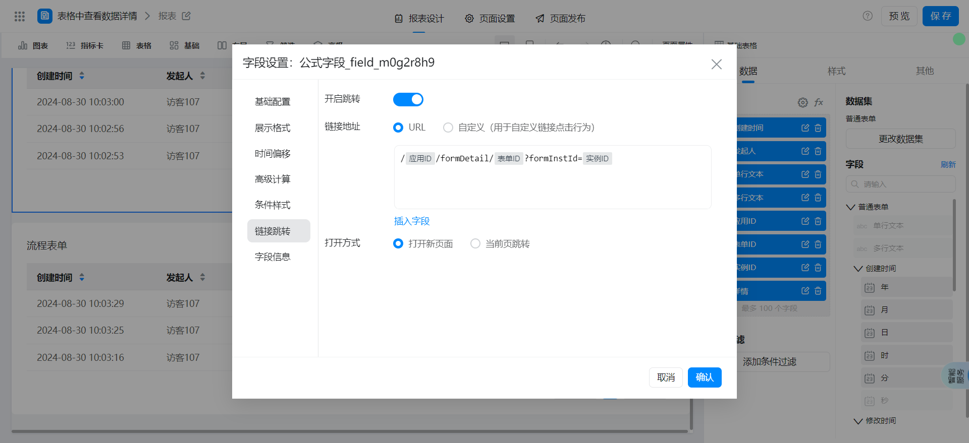Click edit icon on 表单ID field row
This screenshot has width=969, height=443.
point(805,244)
